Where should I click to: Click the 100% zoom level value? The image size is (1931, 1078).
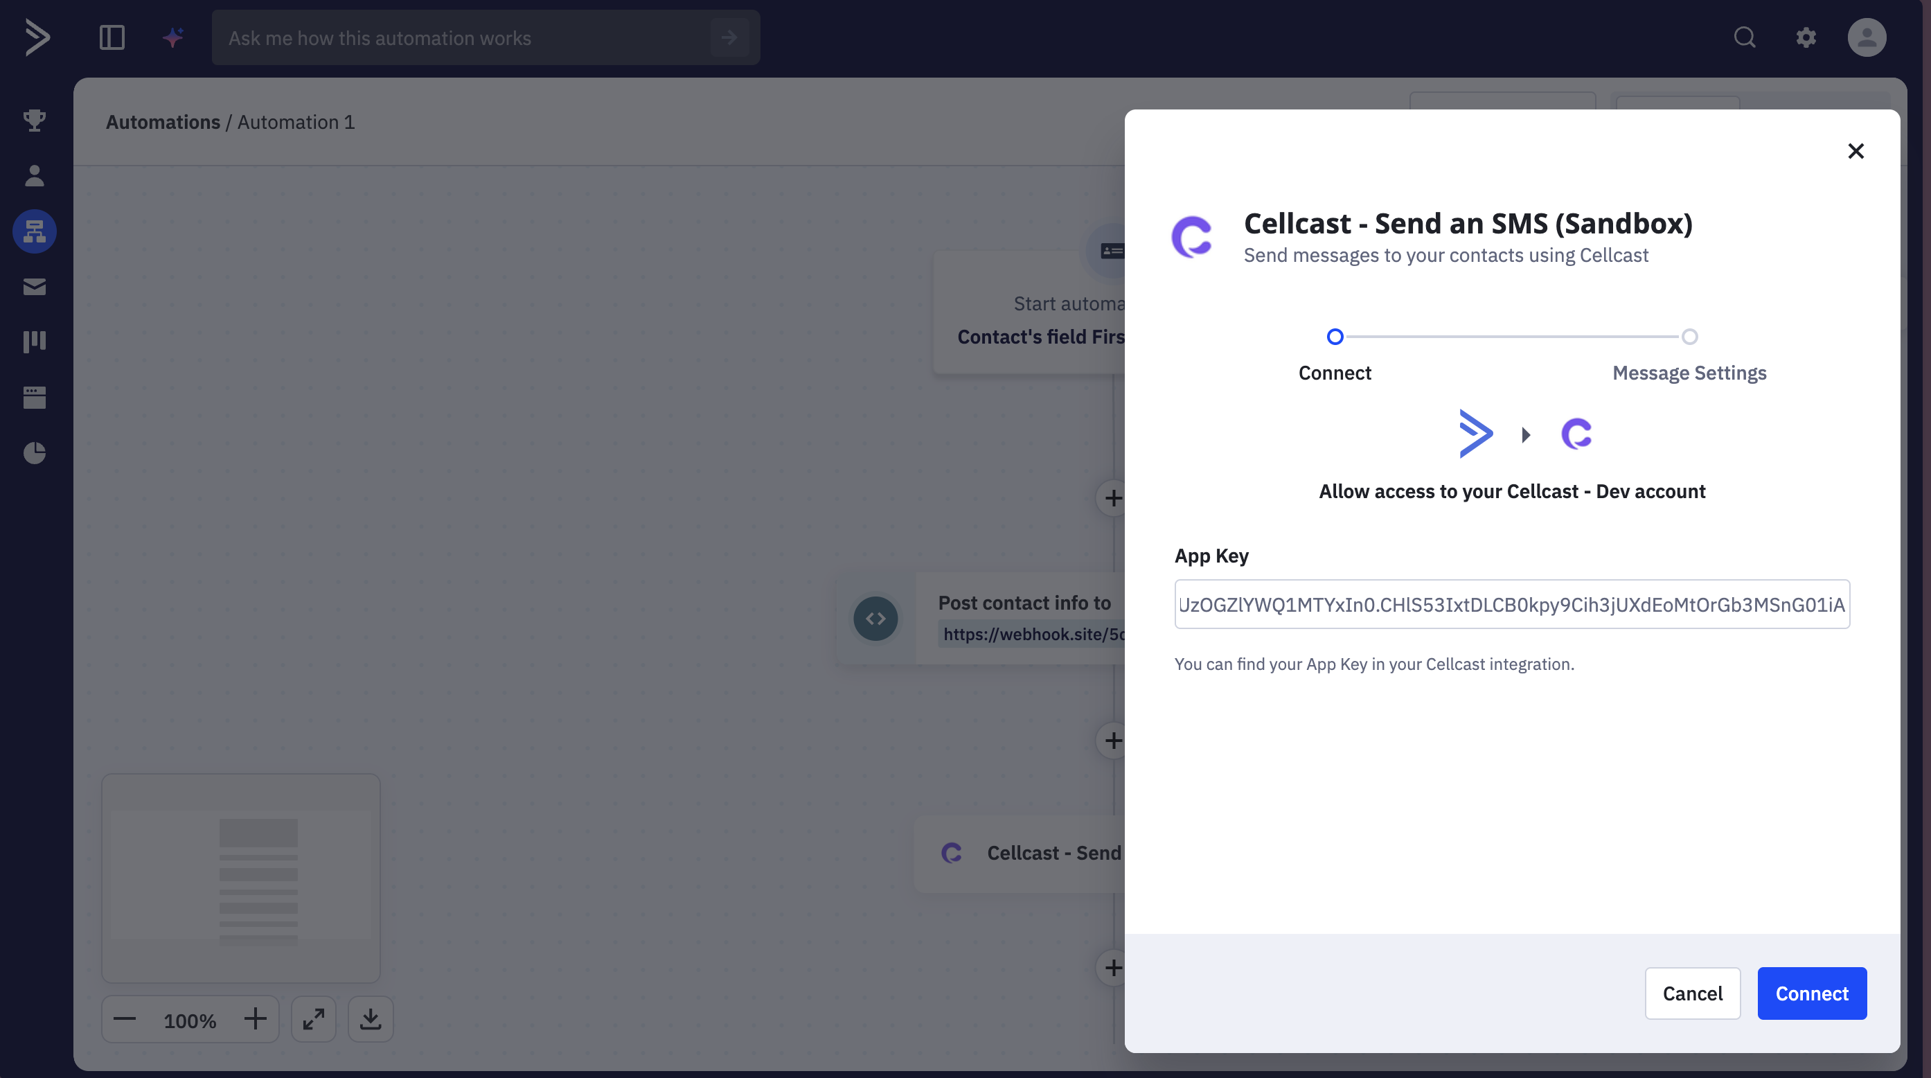coord(190,1020)
